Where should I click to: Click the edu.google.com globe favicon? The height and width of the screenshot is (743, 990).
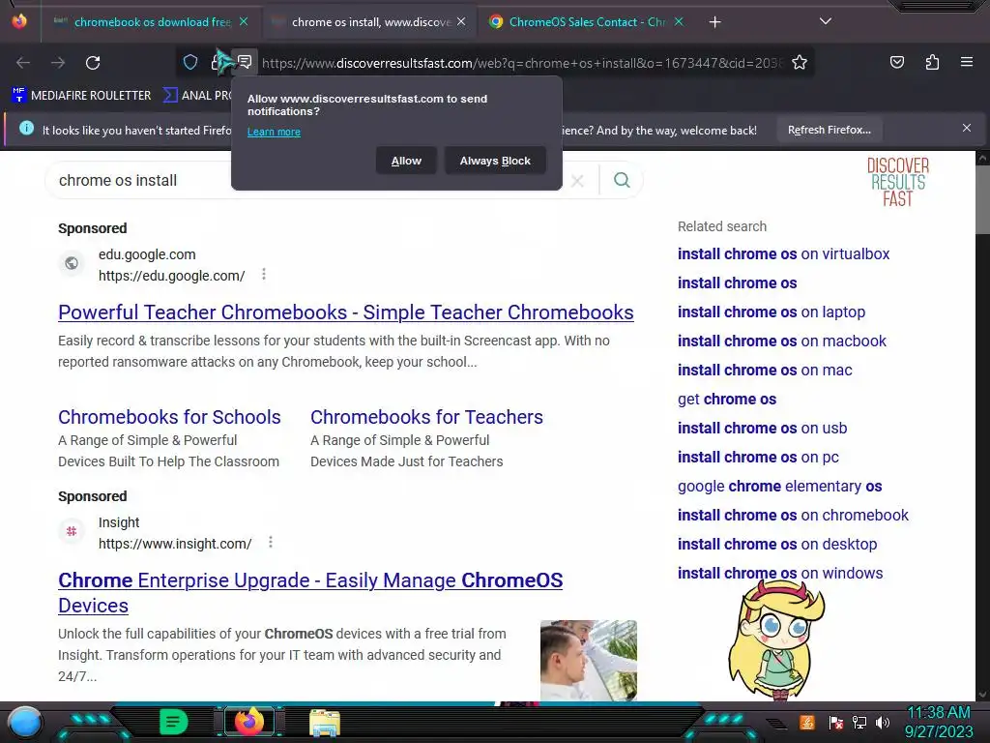pos(72,263)
